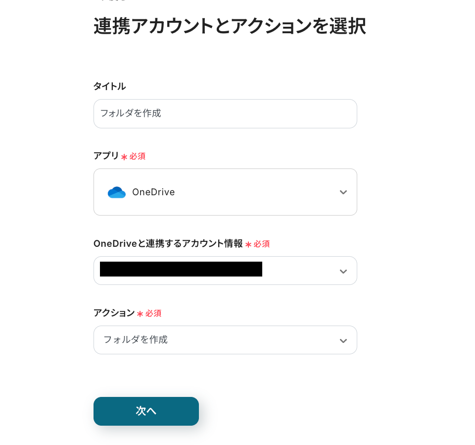The image size is (475, 445).
Task: Click the red asterisk next to アプリ
Action: click(124, 157)
